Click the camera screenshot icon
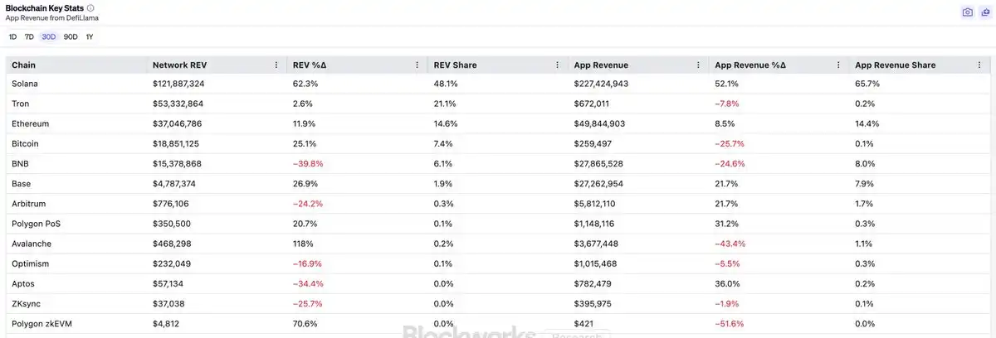 tap(967, 12)
